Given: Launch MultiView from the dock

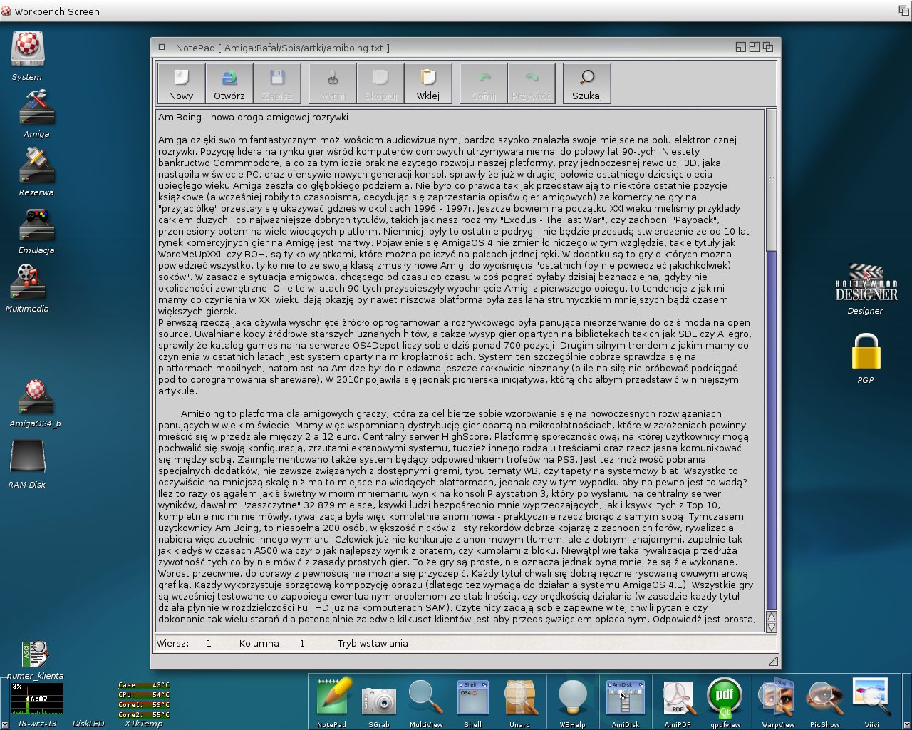Looking at the screenshot, I should [x=426, y=703].
